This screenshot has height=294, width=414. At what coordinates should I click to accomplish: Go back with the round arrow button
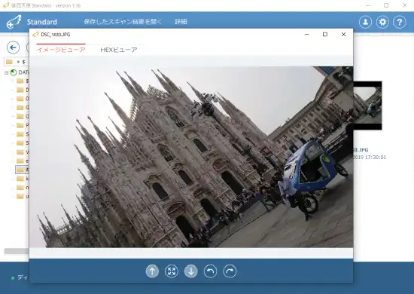14,47
